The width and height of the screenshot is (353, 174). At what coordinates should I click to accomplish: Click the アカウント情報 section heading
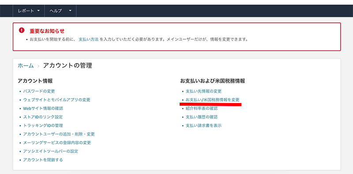(35, 81)
